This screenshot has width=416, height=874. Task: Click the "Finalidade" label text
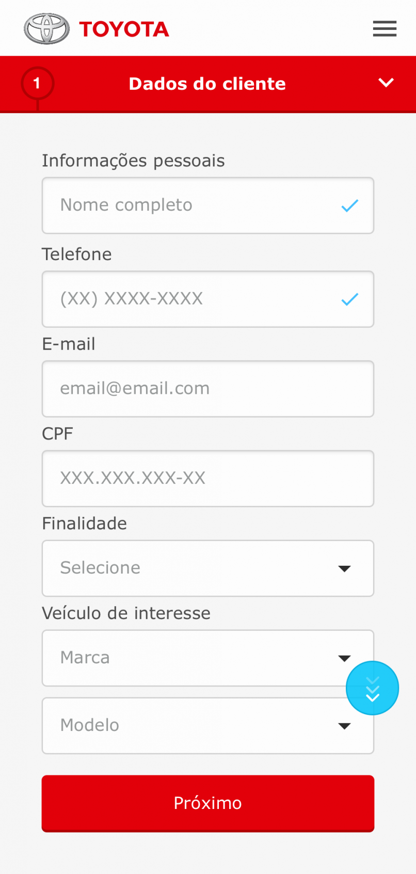point(84,523)
